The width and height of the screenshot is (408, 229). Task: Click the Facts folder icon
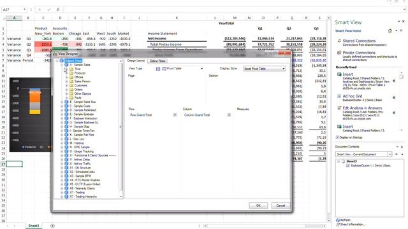pos(71,98)
